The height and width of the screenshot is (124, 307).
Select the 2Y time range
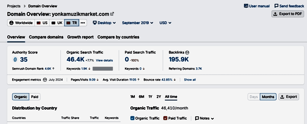159,97
